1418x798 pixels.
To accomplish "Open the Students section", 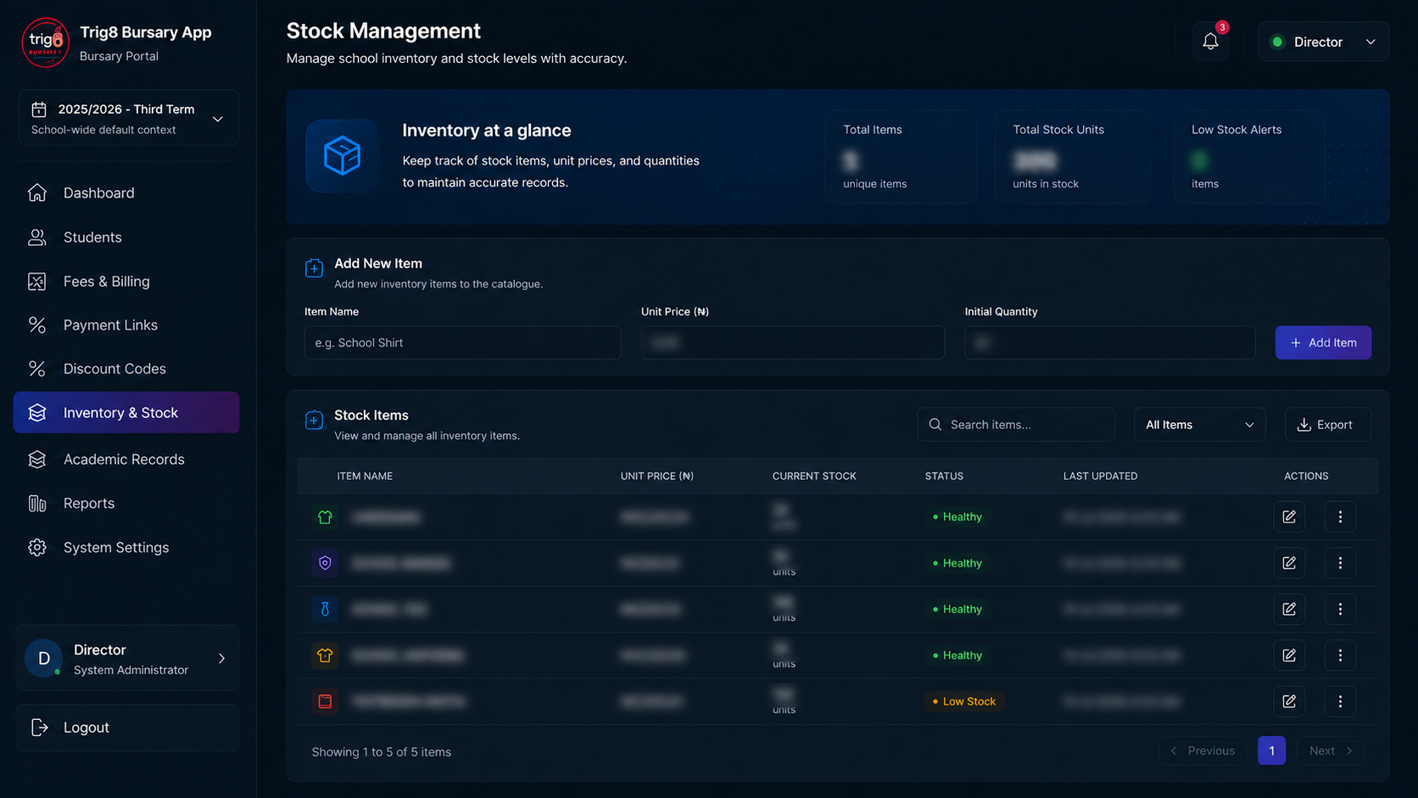I will 126,237.
